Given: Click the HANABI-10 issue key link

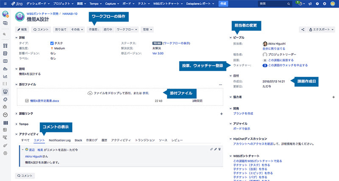Looking at the screenshot, I should click(x=70, y=14).
